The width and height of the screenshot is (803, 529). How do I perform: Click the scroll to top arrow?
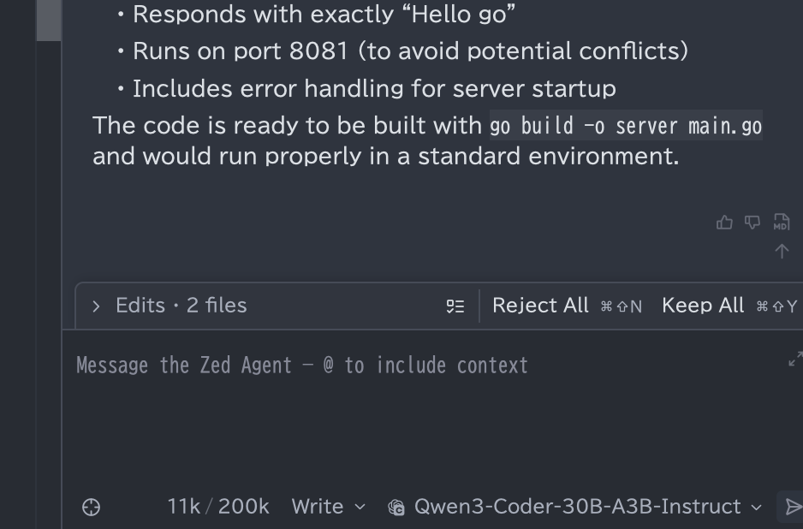point(781,251)
